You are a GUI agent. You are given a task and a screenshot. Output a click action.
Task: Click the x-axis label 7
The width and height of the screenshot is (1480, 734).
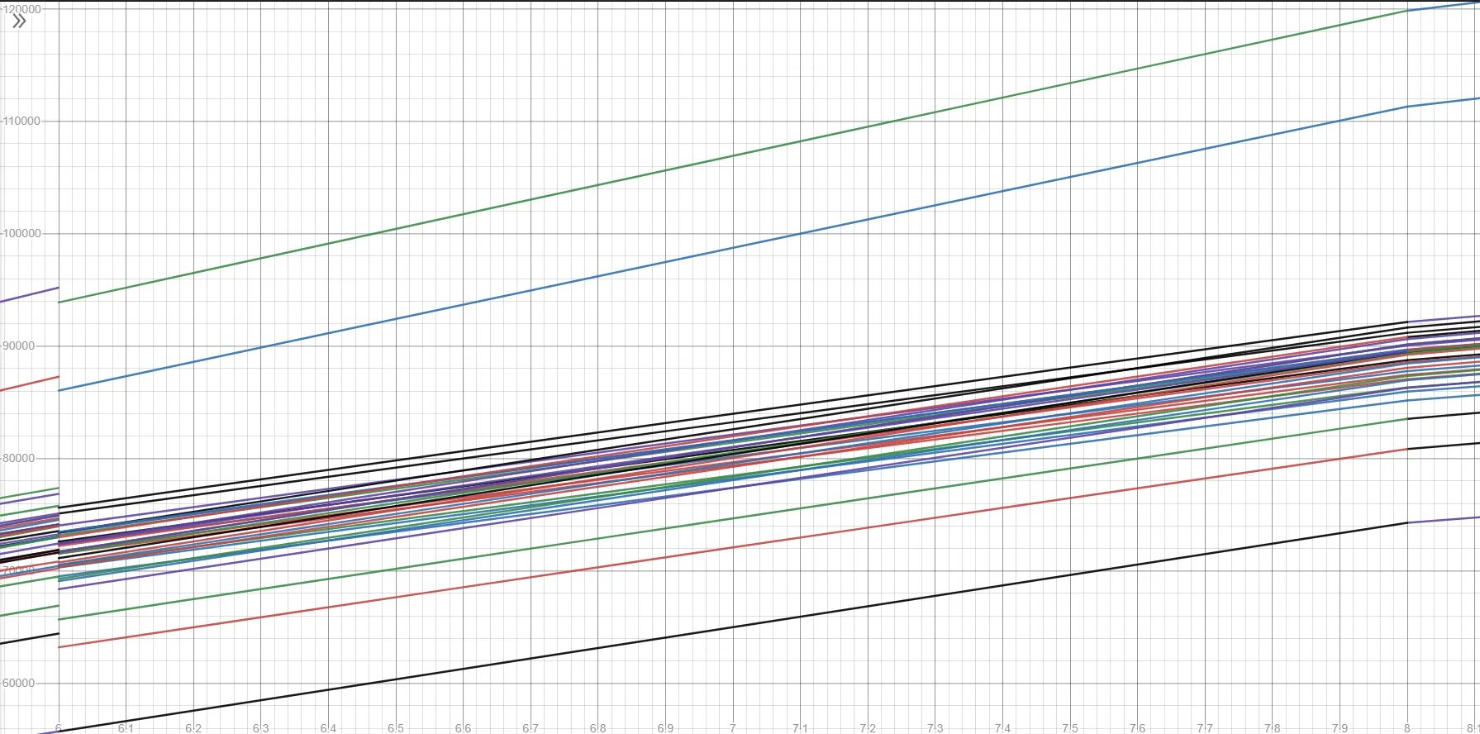point(732,728)
